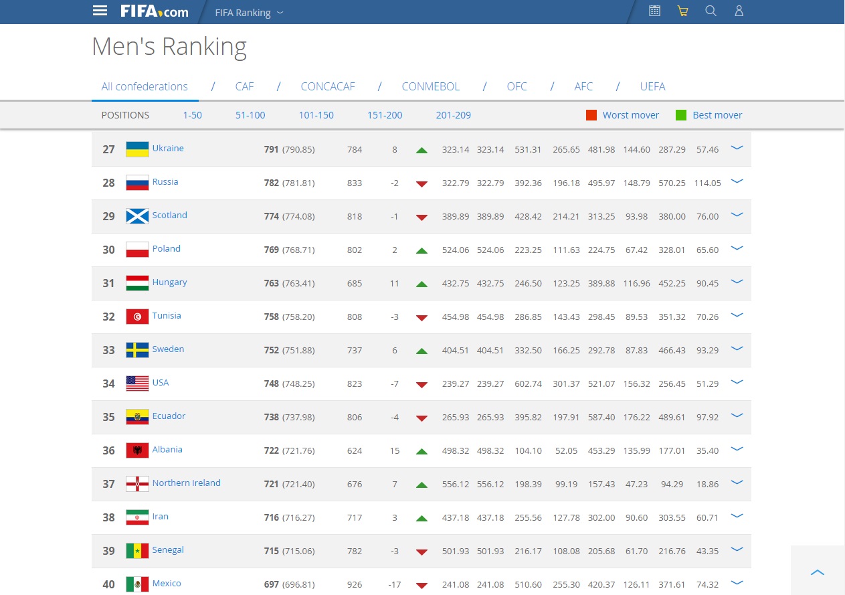The height and width of the screenshot is (595, 845).
Task: Jump to positions 201-209
Action: pyautogui.click(x=453, y=115)
